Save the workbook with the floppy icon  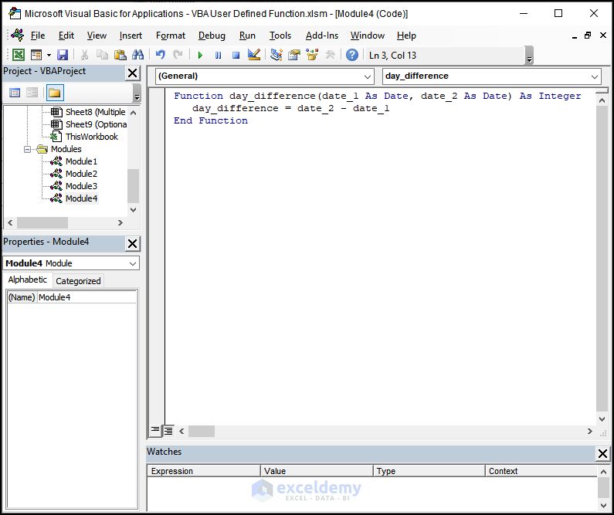pyautogui.click(x=63, y=55)
